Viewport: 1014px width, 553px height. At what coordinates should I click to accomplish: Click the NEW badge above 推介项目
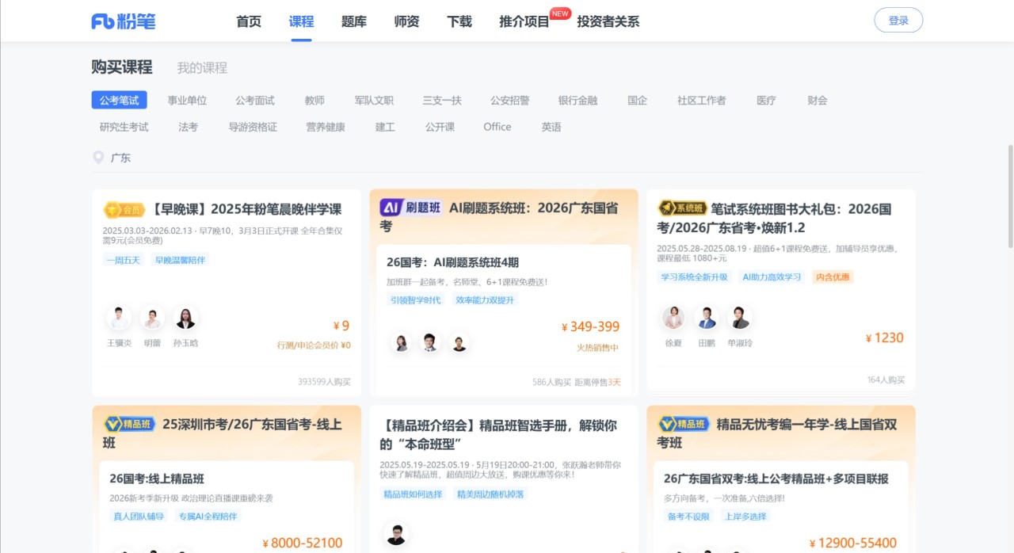560,13
